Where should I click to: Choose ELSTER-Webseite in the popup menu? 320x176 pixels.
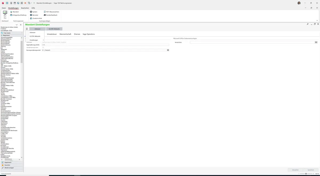[35, 36]
